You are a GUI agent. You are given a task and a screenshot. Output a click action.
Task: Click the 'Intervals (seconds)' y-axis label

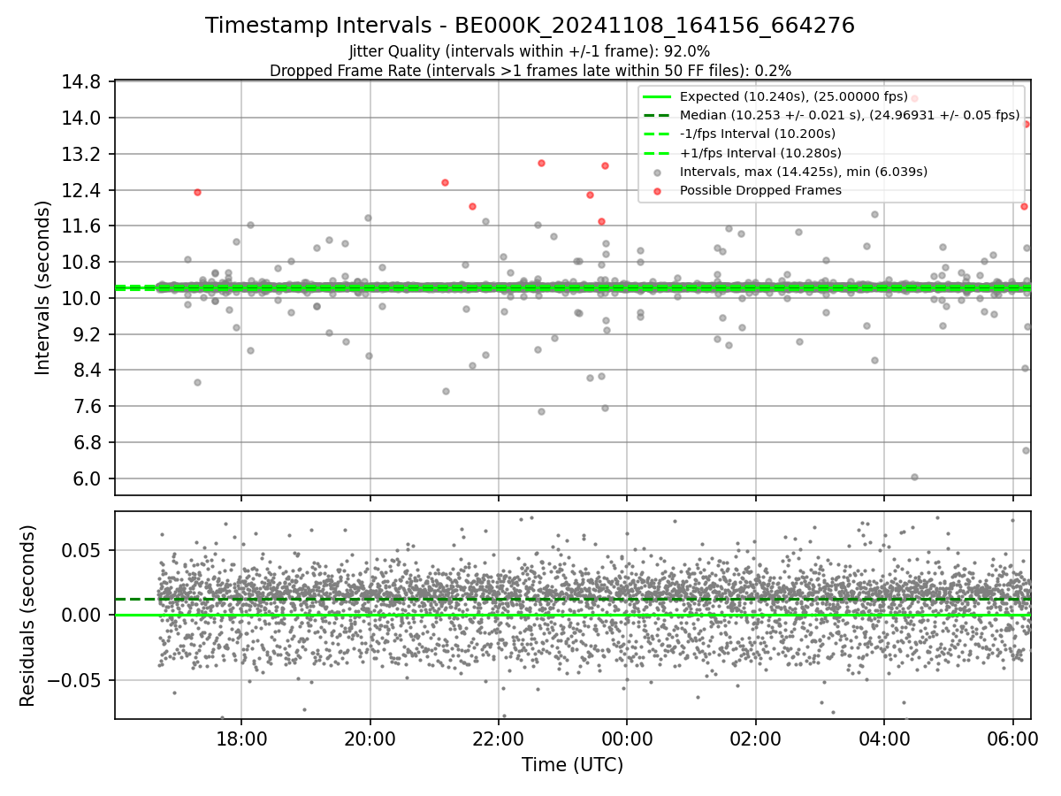42,287
